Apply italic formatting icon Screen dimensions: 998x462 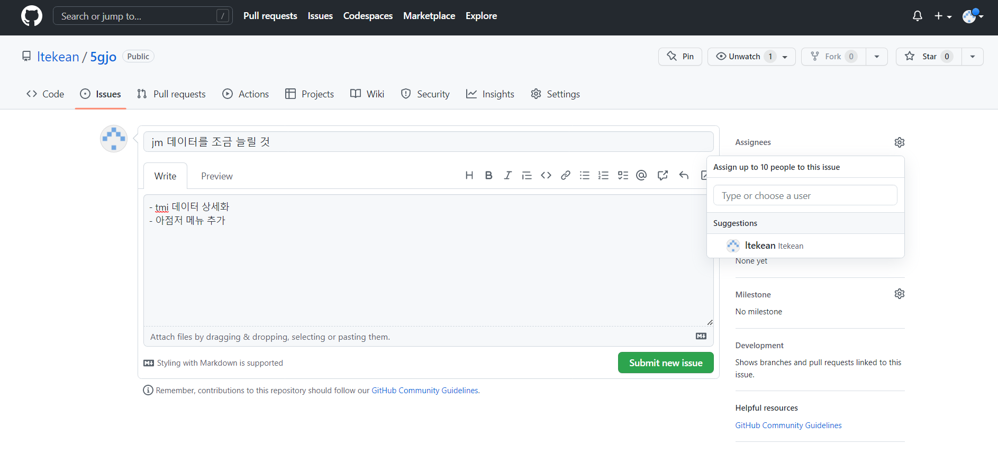(x=507, y=175)
